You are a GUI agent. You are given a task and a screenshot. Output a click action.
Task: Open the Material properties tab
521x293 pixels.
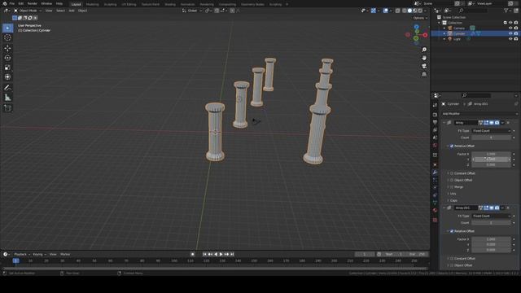tap(435, 210)
